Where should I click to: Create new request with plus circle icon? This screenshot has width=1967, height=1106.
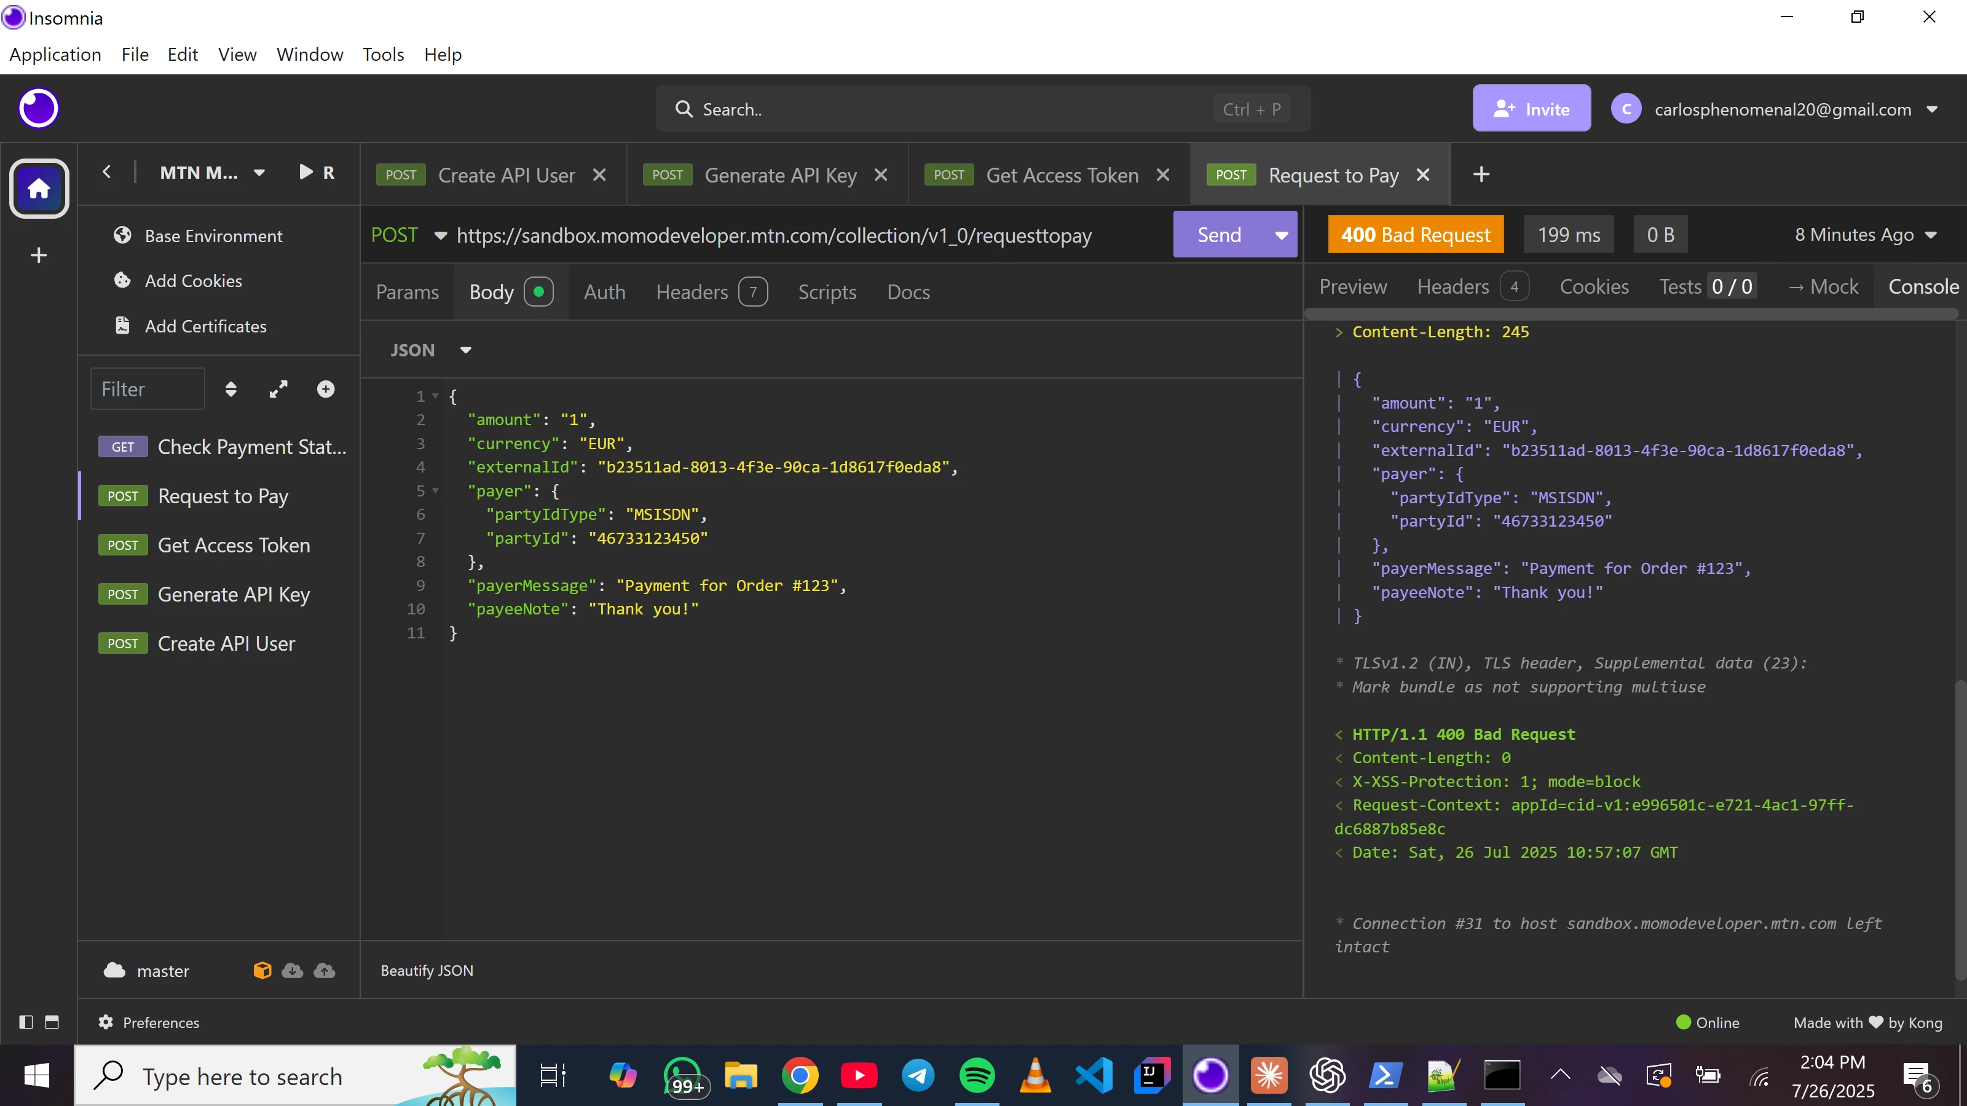tap(326, 390)
